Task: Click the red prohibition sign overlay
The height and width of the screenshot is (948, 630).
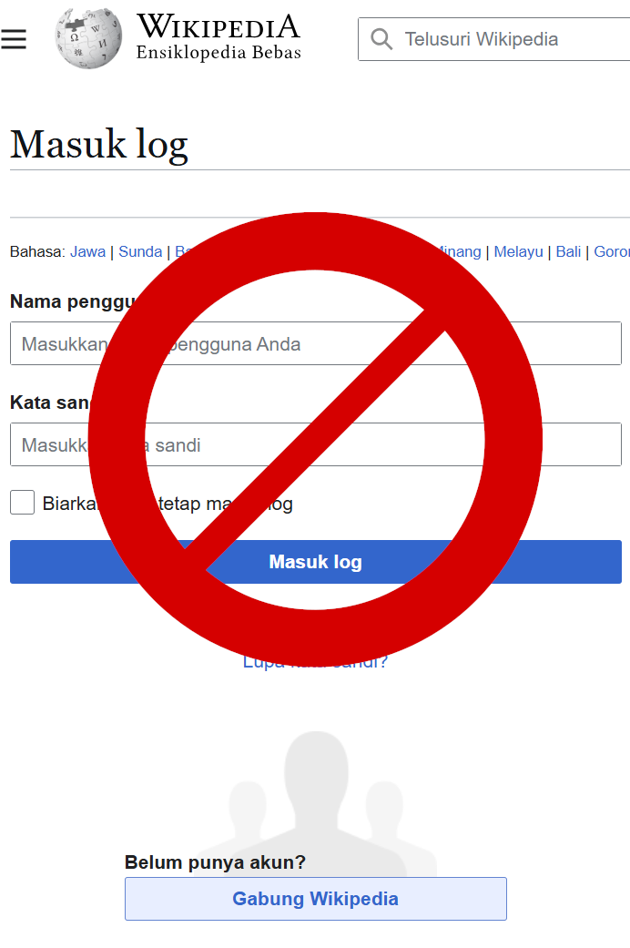Action: (315, 439)
